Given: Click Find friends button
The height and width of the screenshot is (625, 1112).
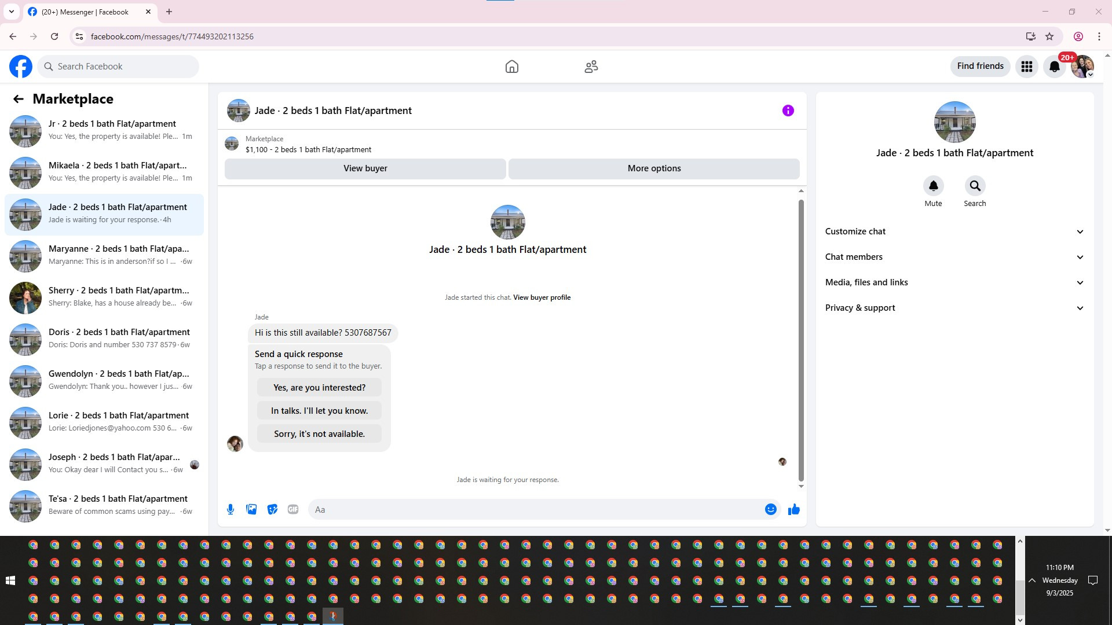Looking at the screenshot, I should (980, 67).
